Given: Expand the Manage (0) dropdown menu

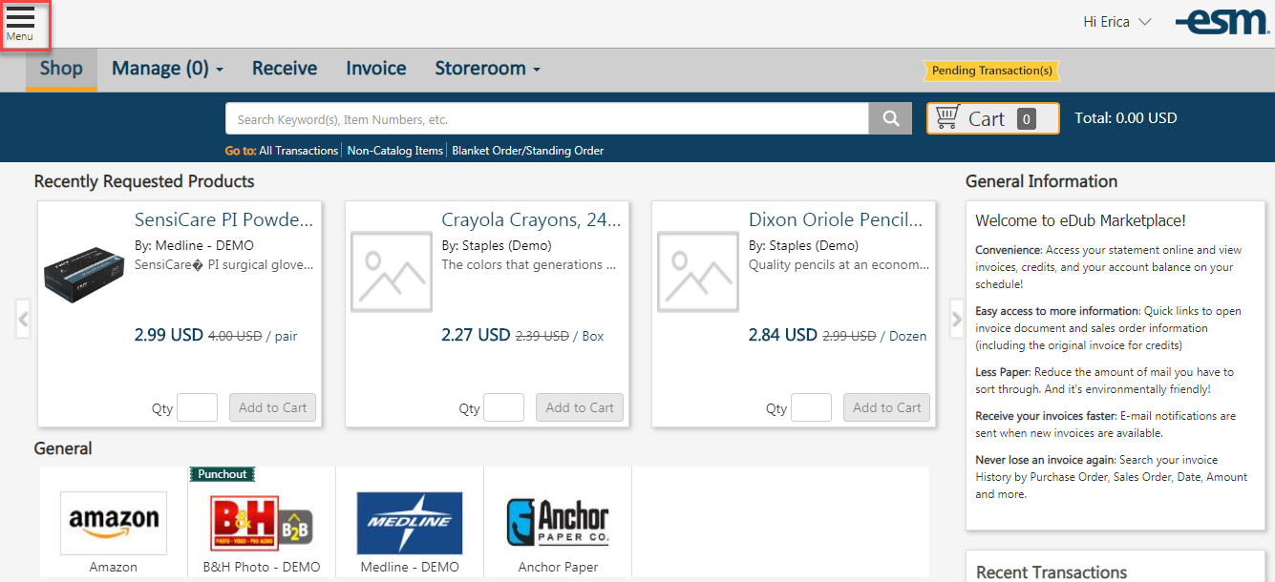Looking at the screenshot, I should [x=168, y=69].
